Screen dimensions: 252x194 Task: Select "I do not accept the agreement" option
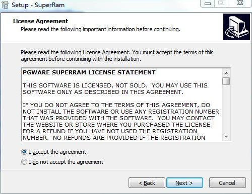(x=24, y=162)
